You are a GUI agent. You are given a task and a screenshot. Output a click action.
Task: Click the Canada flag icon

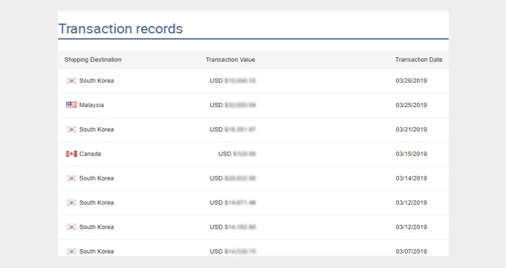coord(72,154)
